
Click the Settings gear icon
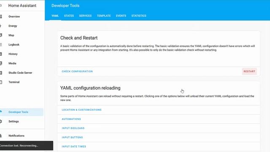1,121
